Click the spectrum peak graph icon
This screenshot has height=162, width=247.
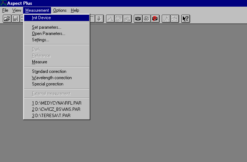166,19
